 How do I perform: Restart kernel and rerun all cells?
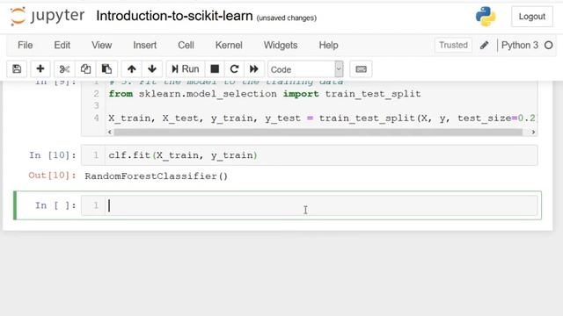[254, 69]
